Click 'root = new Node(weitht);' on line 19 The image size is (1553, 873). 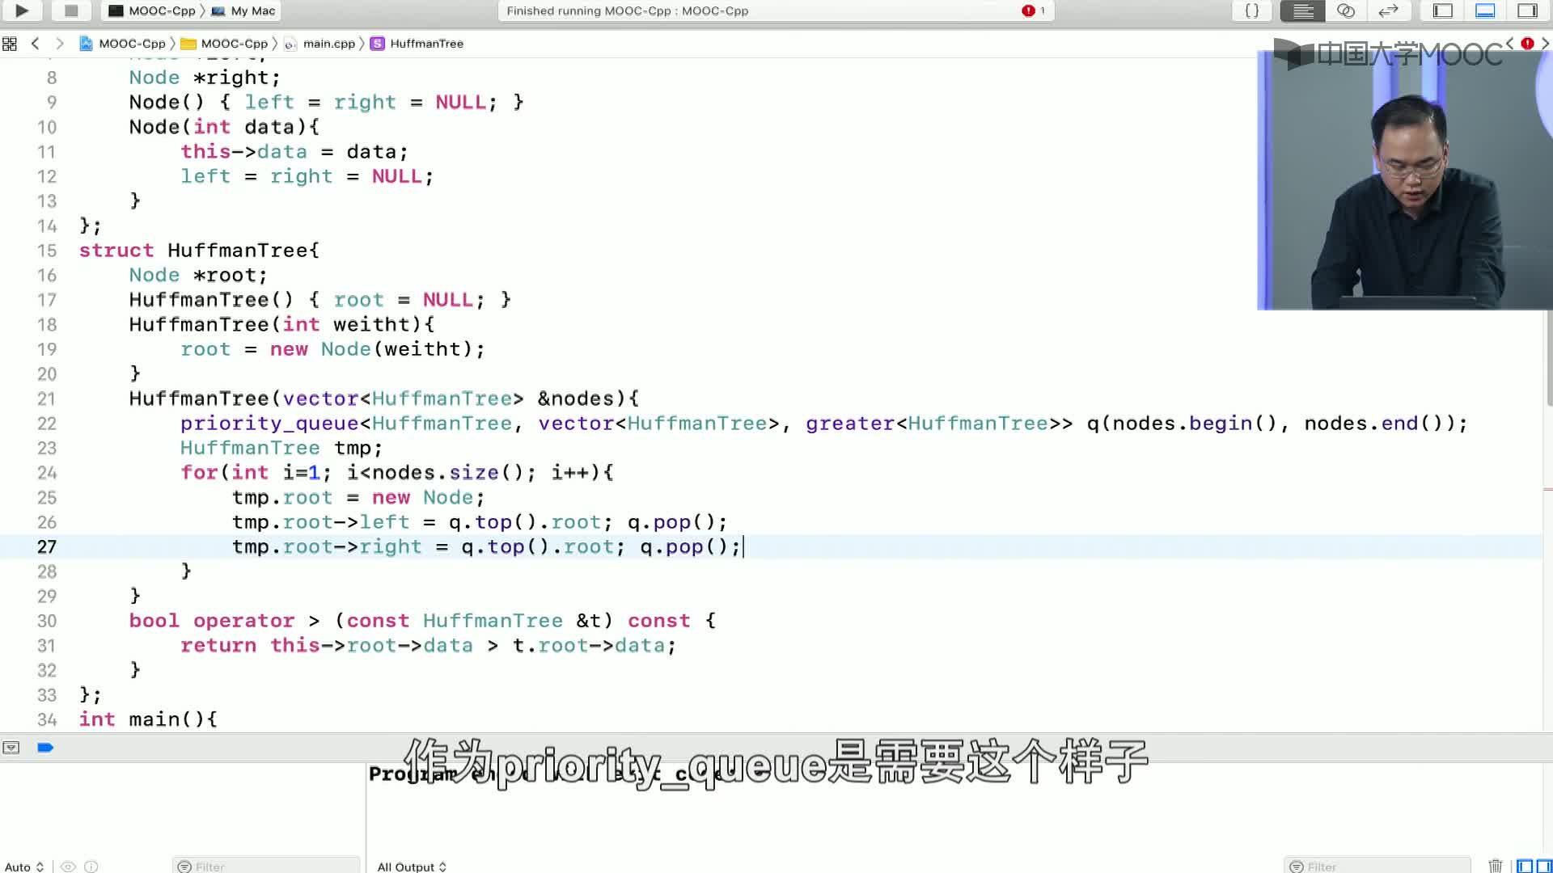[x=332, y=349]
